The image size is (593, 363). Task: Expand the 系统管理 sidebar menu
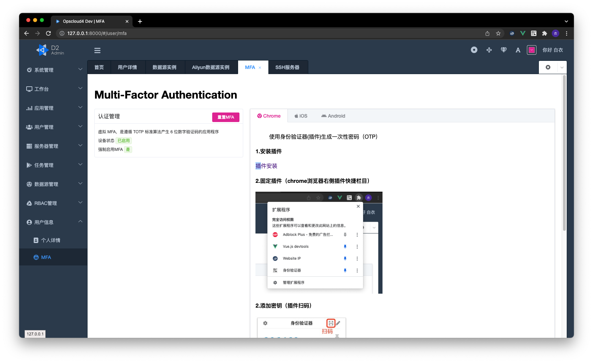coord(53,70)
